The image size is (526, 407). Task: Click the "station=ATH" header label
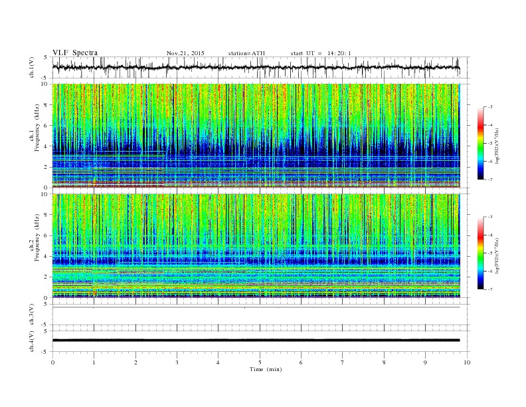(x=246, y=53)
